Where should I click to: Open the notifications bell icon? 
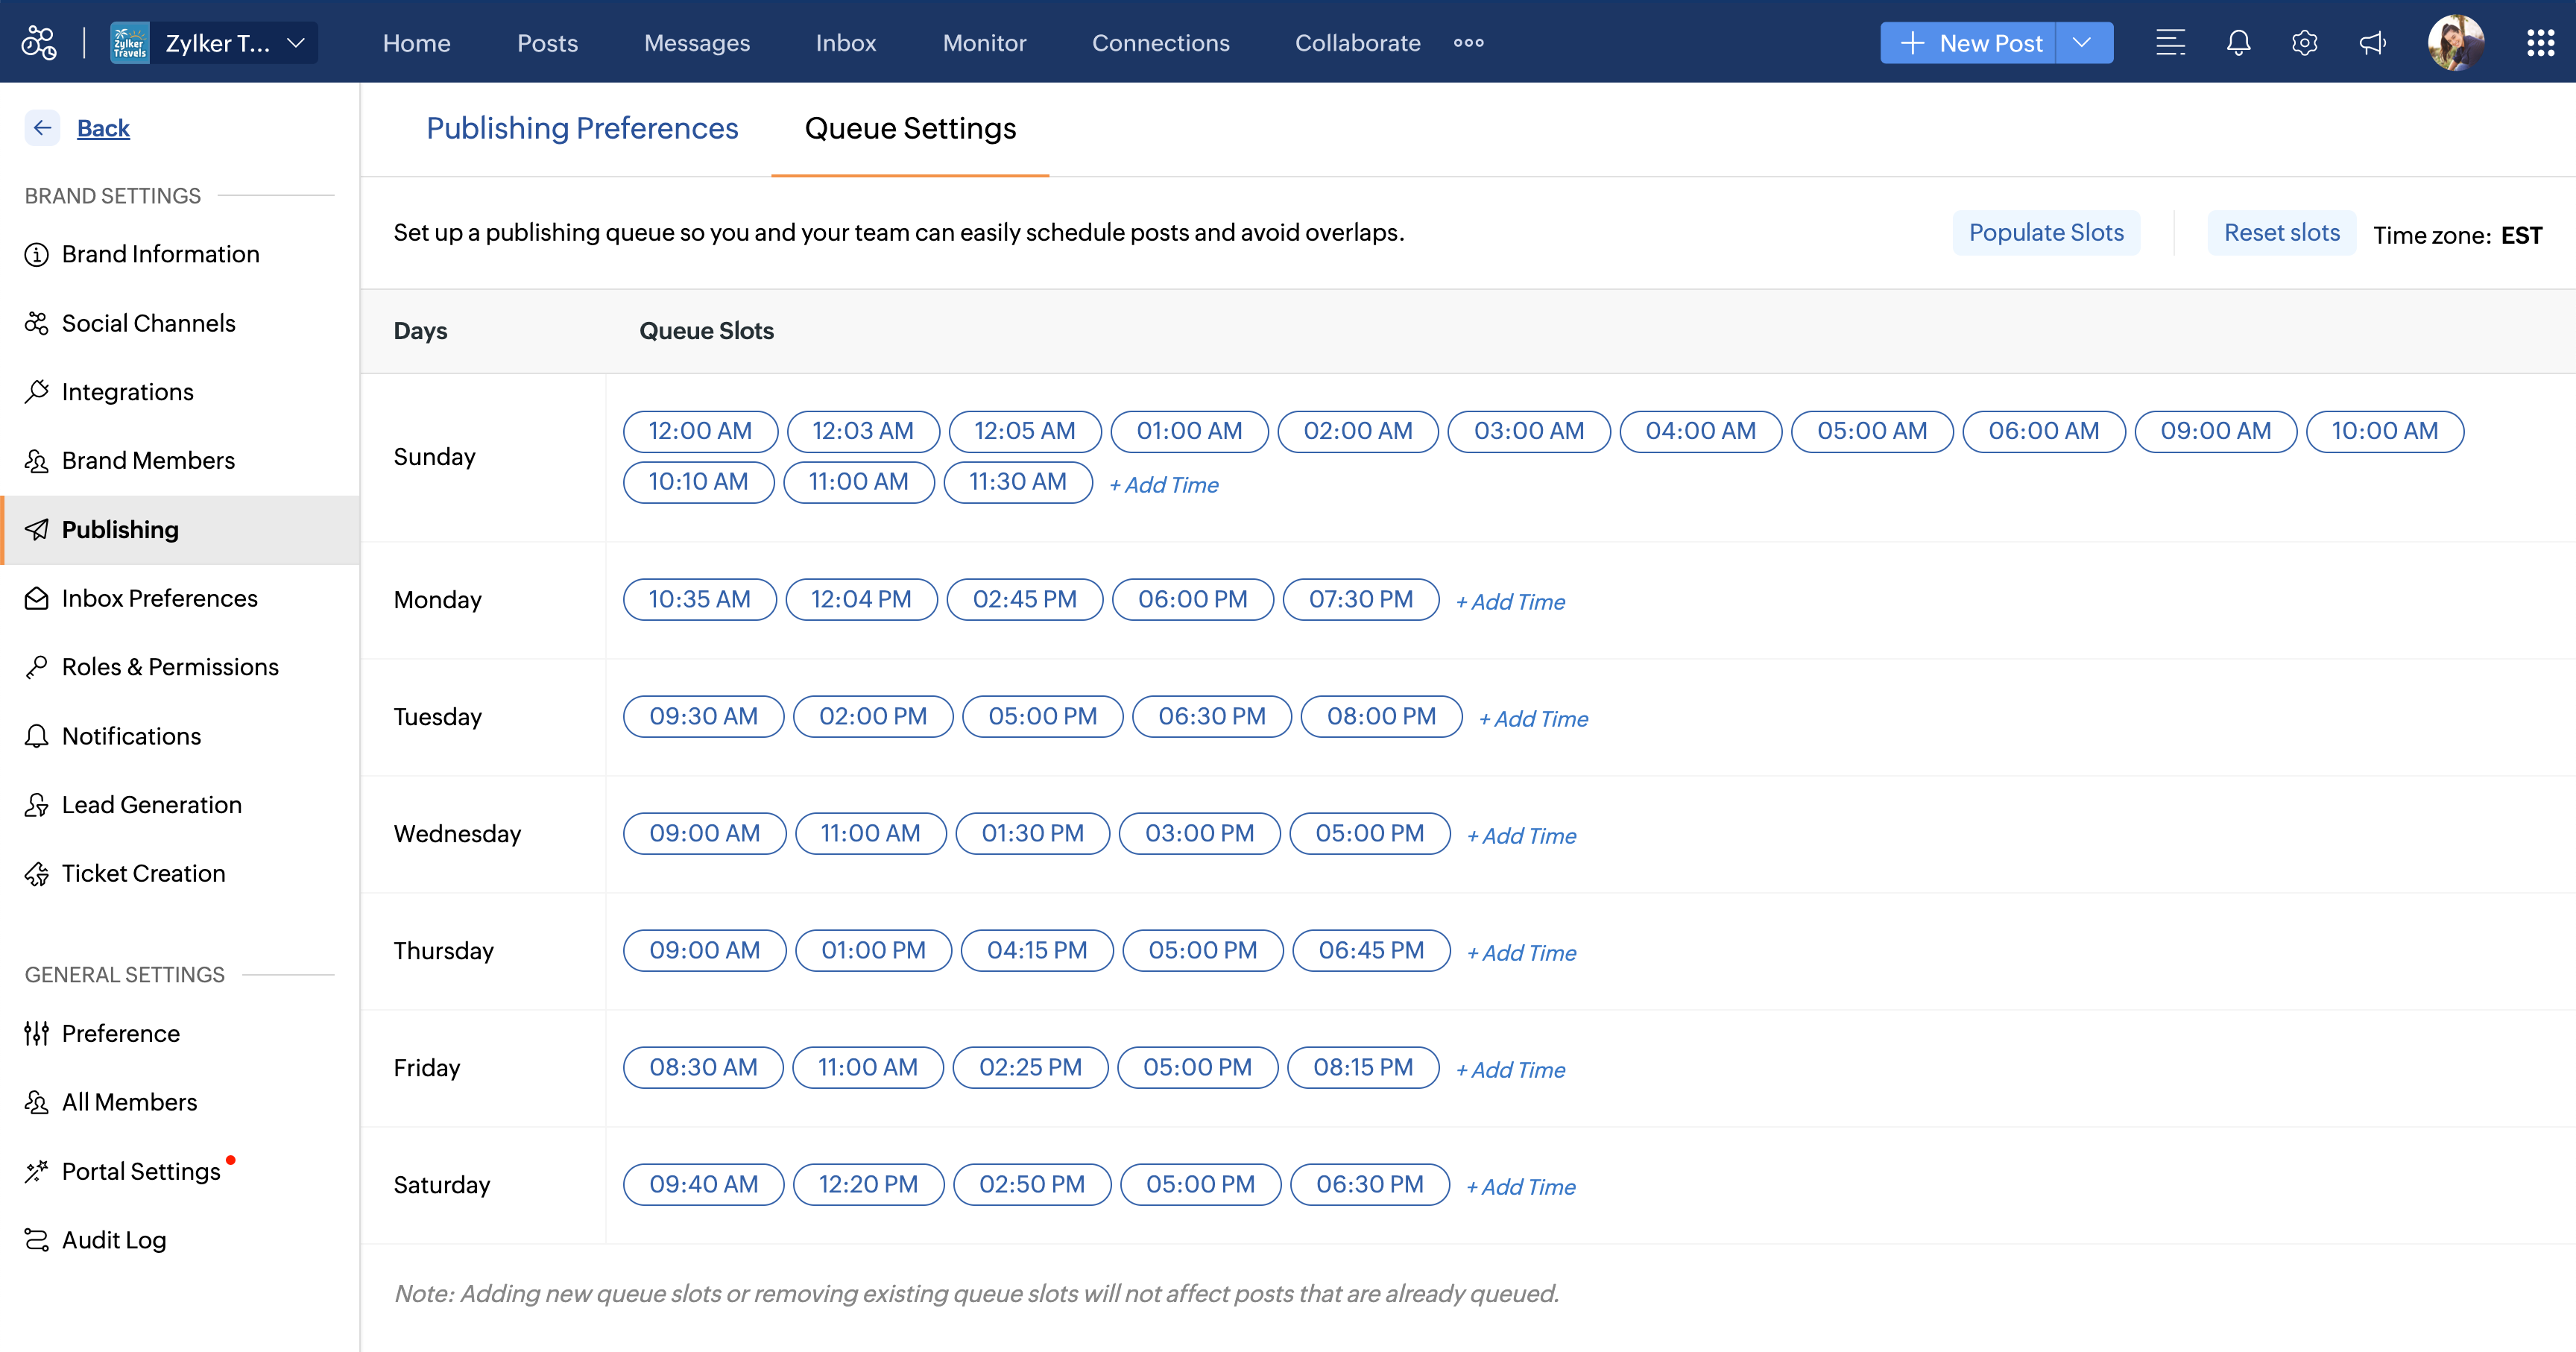pyautogui.click(x=2238, y=43)
